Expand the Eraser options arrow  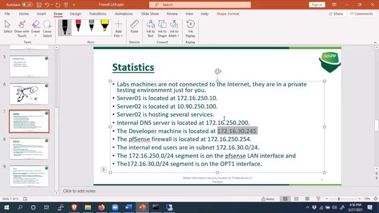(x=36, y=35)
